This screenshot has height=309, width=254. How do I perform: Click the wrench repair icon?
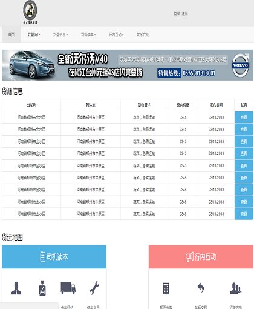(x=94, y=288)
